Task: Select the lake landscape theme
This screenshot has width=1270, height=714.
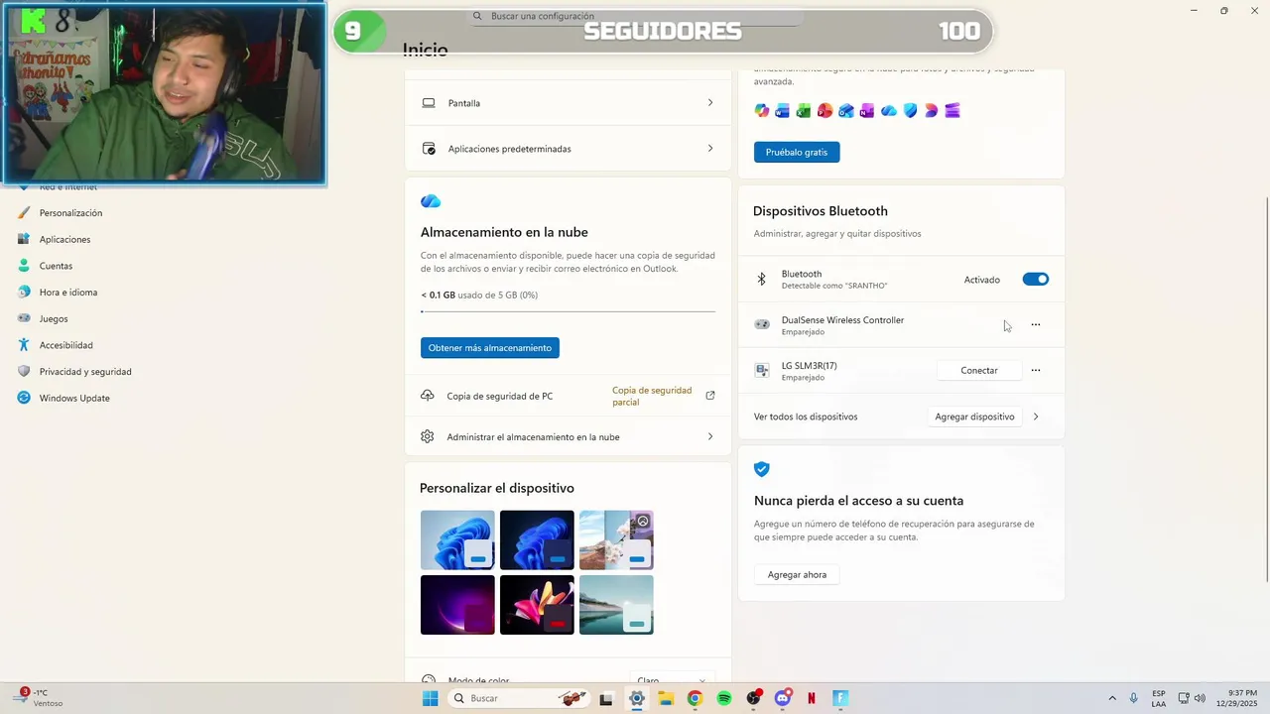Action: (x=616, y=605)
